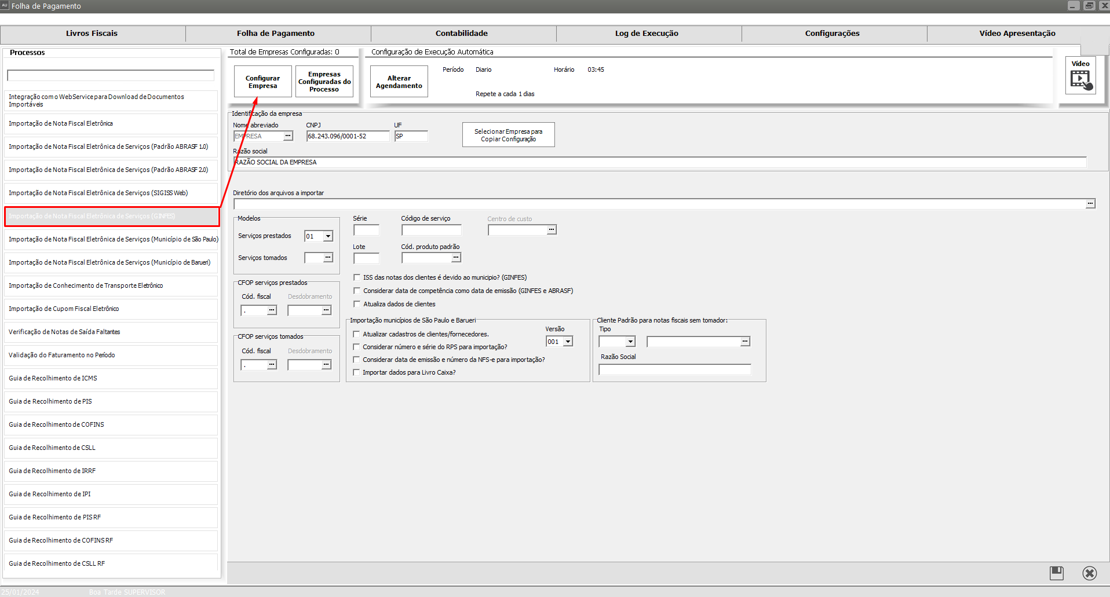Check Atualizar cadastros de clientes/fornecedores

coord(356,334)
